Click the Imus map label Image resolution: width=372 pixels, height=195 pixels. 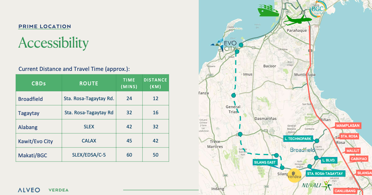248,74
